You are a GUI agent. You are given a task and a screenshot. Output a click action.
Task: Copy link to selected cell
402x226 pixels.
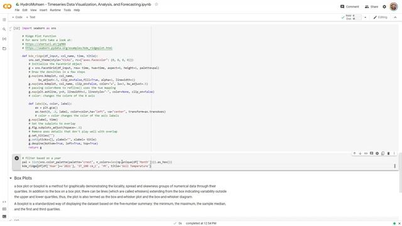[x=366, y=153]
